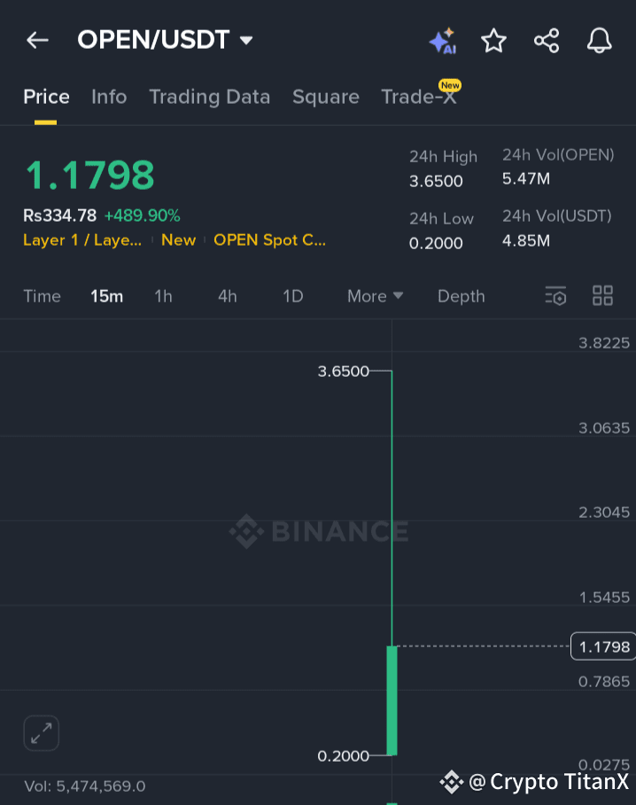
Task: Select the 1h timeframe
Action: [x=164, y=296]
